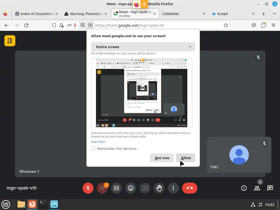Image resolution: width=280 pixels, height=210 pixels.
Task: Toggle closed captions in Meet
Action: (116, 188)
